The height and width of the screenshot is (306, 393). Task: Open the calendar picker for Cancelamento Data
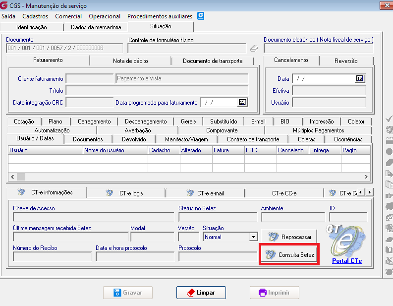[360, 78]
